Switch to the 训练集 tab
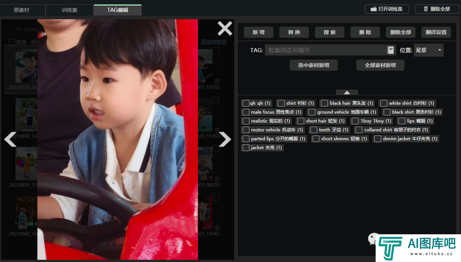The image size is (461, 262). [70, 10]
